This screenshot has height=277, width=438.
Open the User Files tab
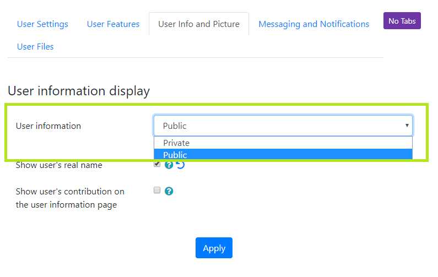(35, 47)
